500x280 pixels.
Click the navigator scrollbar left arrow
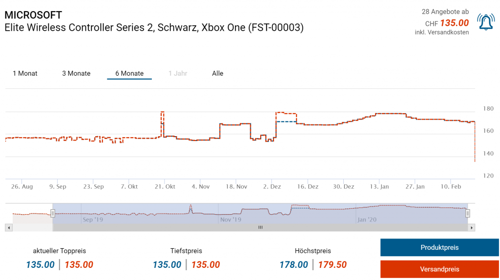coord(8,227)
